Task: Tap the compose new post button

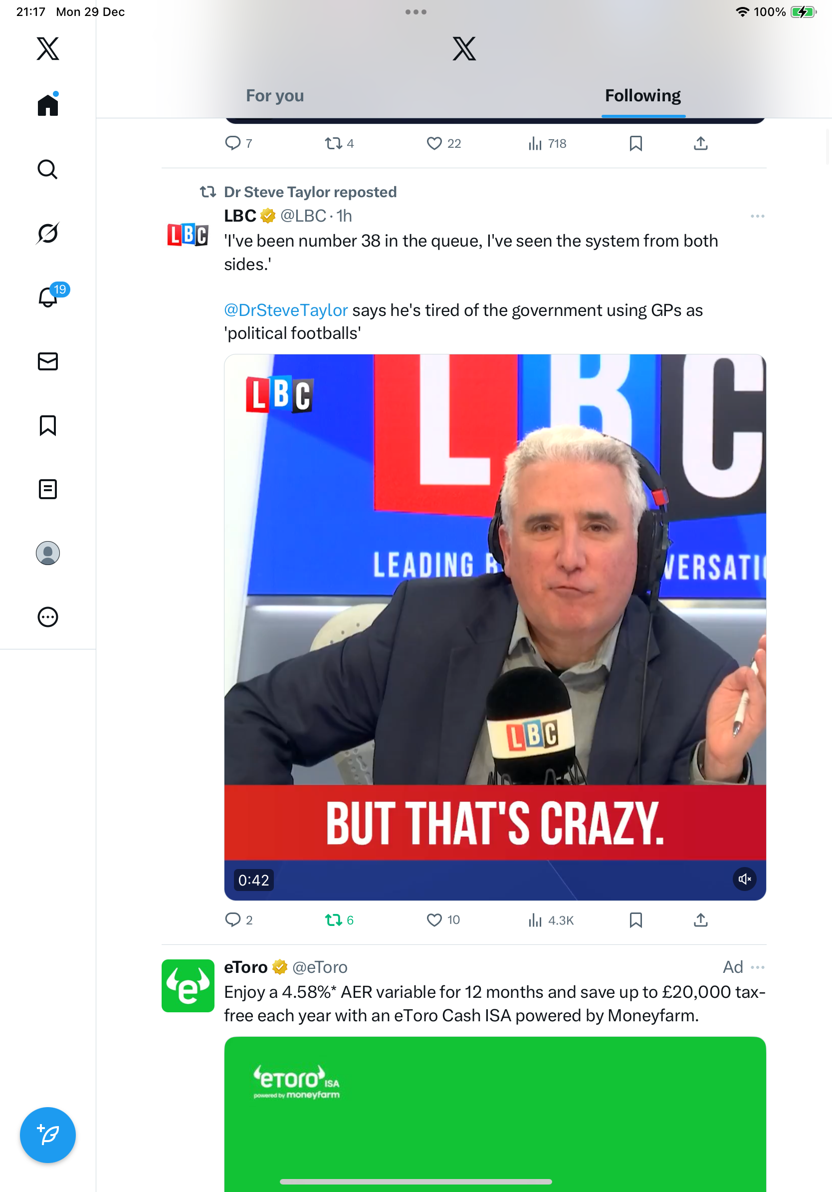Action: (x=48, y=1135)
